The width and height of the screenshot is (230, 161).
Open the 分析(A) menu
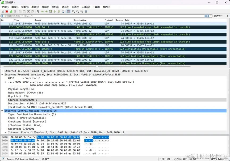[x=56, y=7]
